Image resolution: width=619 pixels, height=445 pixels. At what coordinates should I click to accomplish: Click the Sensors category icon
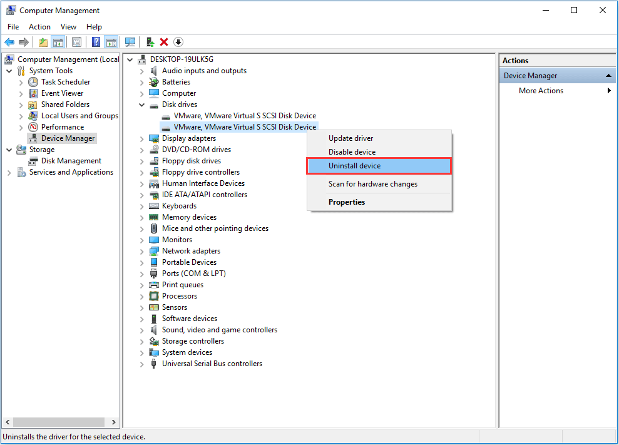153,307
